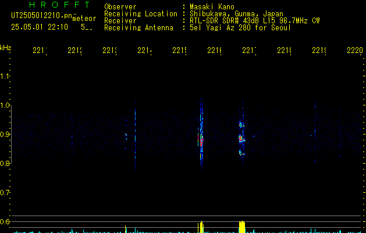Click the top blob of the triple echo
The width and height of the screenshot is (366, 233).
(x=241, y=125)
